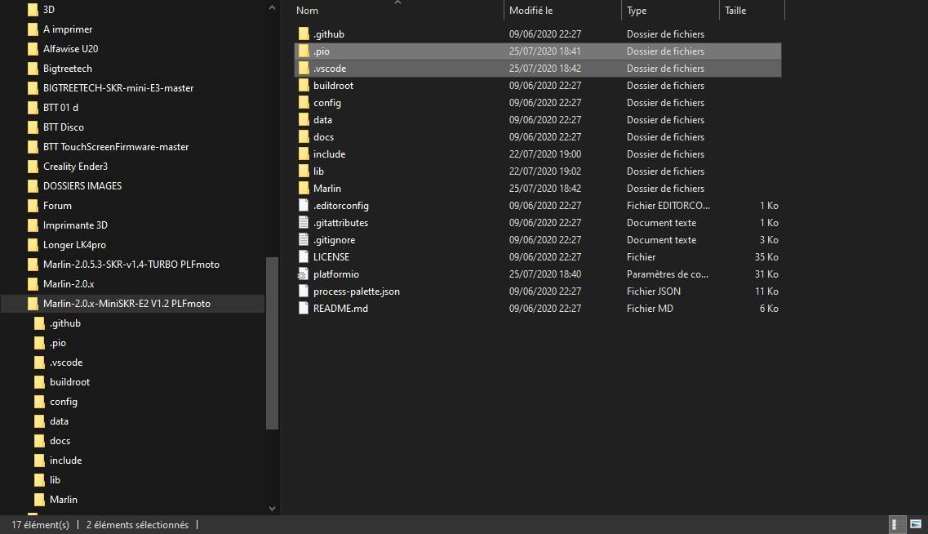Select Marlin subfolder in navigation tree

point(64,499)
